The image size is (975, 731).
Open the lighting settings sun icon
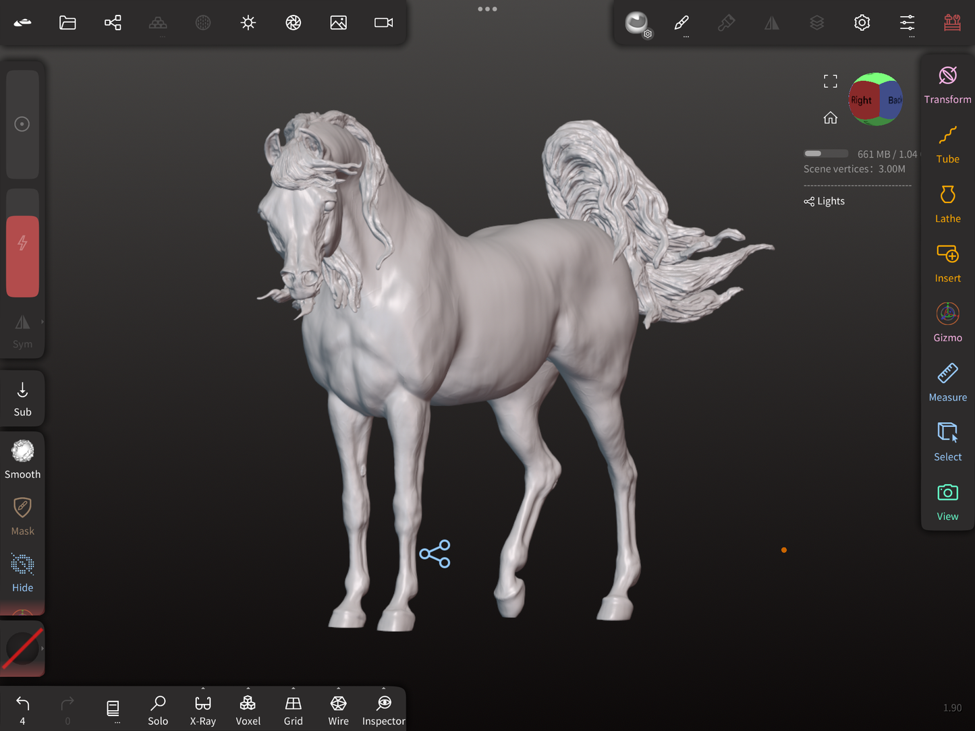point(248,23)
